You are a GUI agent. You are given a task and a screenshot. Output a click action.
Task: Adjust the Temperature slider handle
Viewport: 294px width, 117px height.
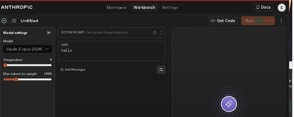[x=5, y=65]
